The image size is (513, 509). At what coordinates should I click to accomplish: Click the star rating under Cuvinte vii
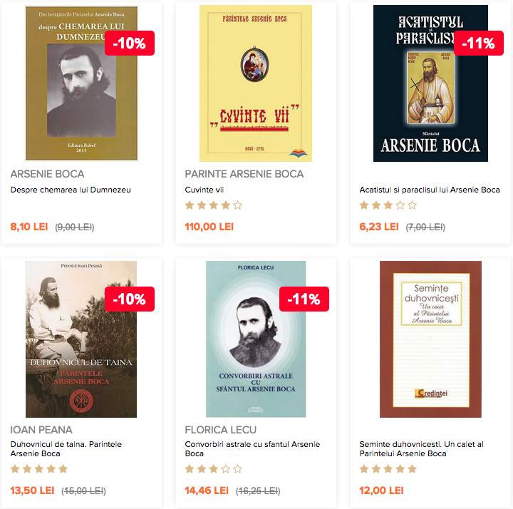[213, 205]
